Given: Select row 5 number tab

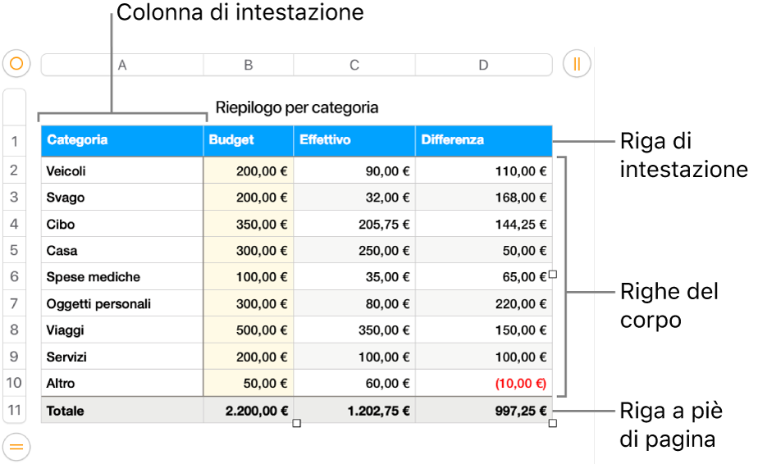Looking at the screenshot, I should (15, 250).
